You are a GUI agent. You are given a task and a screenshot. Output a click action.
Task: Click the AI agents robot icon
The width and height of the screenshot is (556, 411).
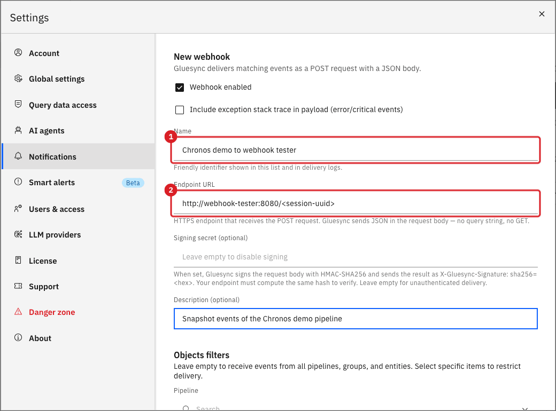pos(18,130)
